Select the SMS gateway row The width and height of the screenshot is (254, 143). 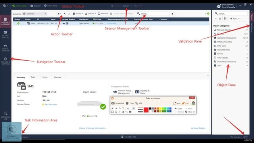click(x=111, y=23)
